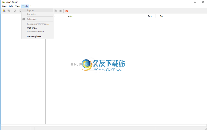
Task: Click the Schema toolbar icon right of the Refresh icon
Action: pyautogui.click(x=61, y=11)
